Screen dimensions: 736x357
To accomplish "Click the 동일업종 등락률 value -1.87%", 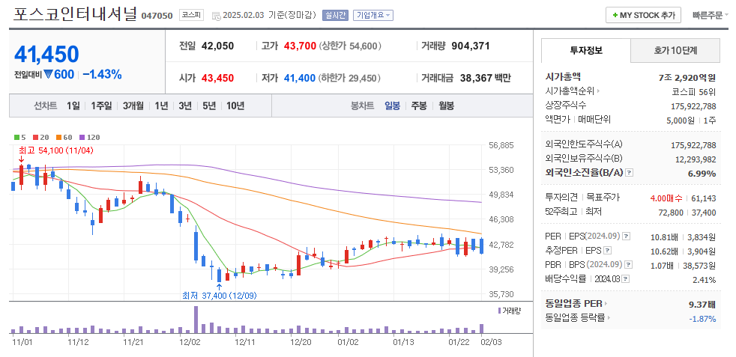I will 702,319.
